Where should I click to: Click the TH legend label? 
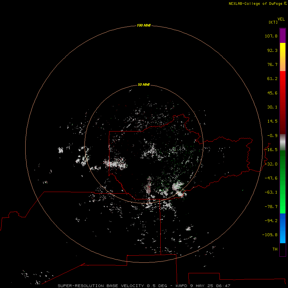coord(275,249)
